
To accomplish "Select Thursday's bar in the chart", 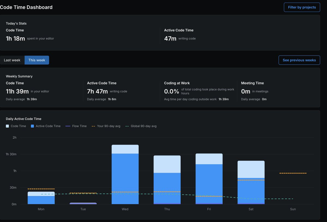I will 167,180.
